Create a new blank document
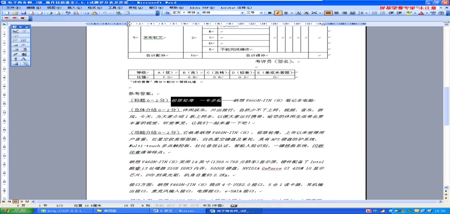Viewport: 450px width, 214px height. pos(7,13)
